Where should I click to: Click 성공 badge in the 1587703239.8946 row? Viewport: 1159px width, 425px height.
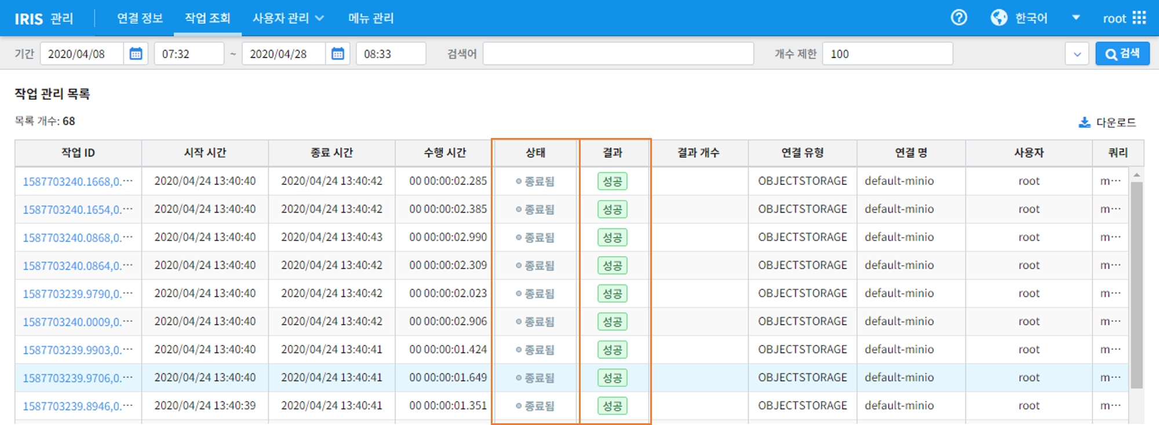[613, 406]
